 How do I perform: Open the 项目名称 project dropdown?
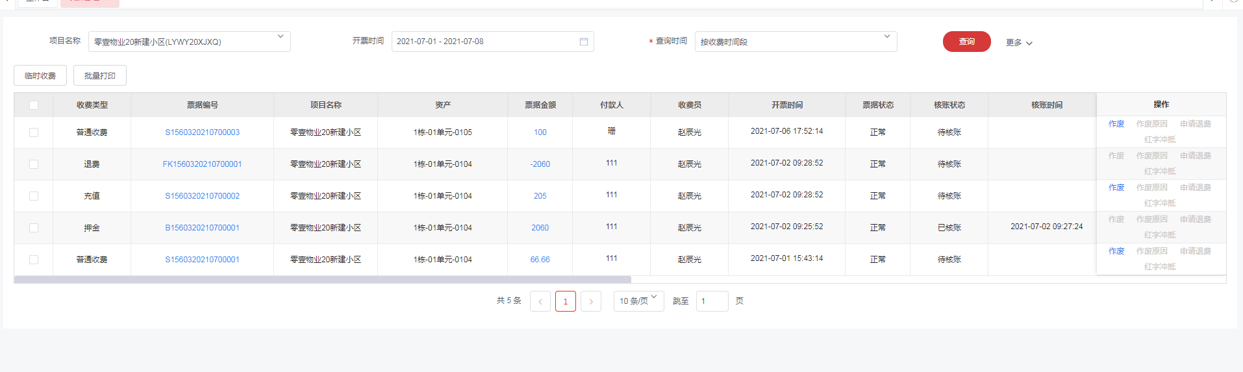[x=190, y=42]
